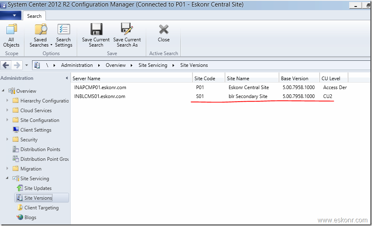Expand the arrow after Administration in the breadcrumb
This screenshot has width=372, height=226.
click(x=99, y=65)
